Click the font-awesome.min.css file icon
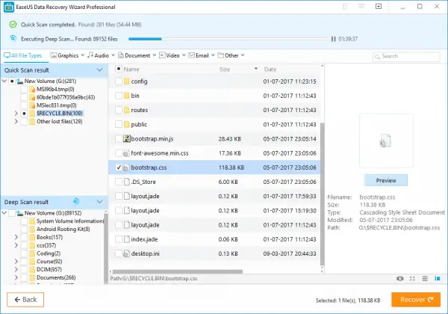448x314 pixels. (126, 153)
